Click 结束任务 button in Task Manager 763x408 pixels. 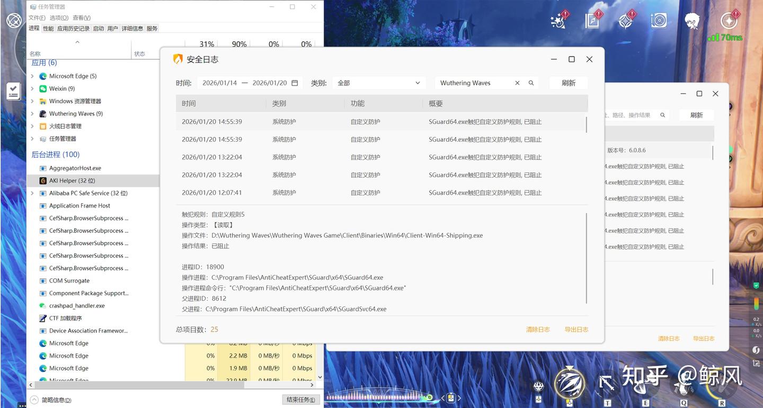(300, 400)
